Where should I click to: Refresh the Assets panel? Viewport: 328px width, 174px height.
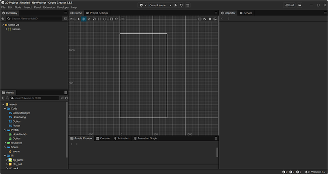pos(66,98)
